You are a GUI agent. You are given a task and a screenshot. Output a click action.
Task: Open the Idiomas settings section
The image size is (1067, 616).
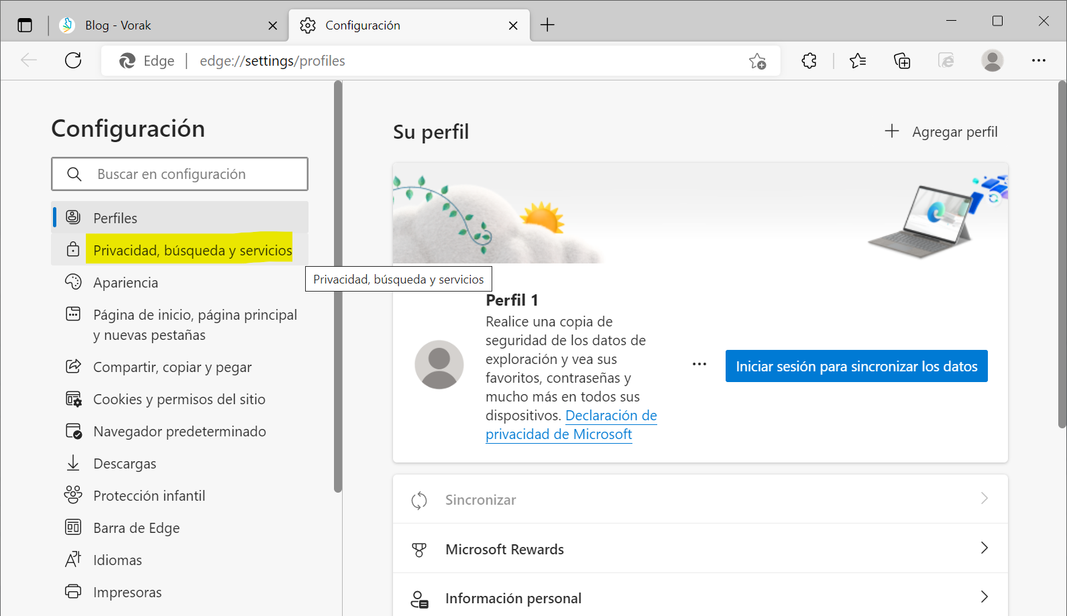pyautogui.click(x=180, y=560)
